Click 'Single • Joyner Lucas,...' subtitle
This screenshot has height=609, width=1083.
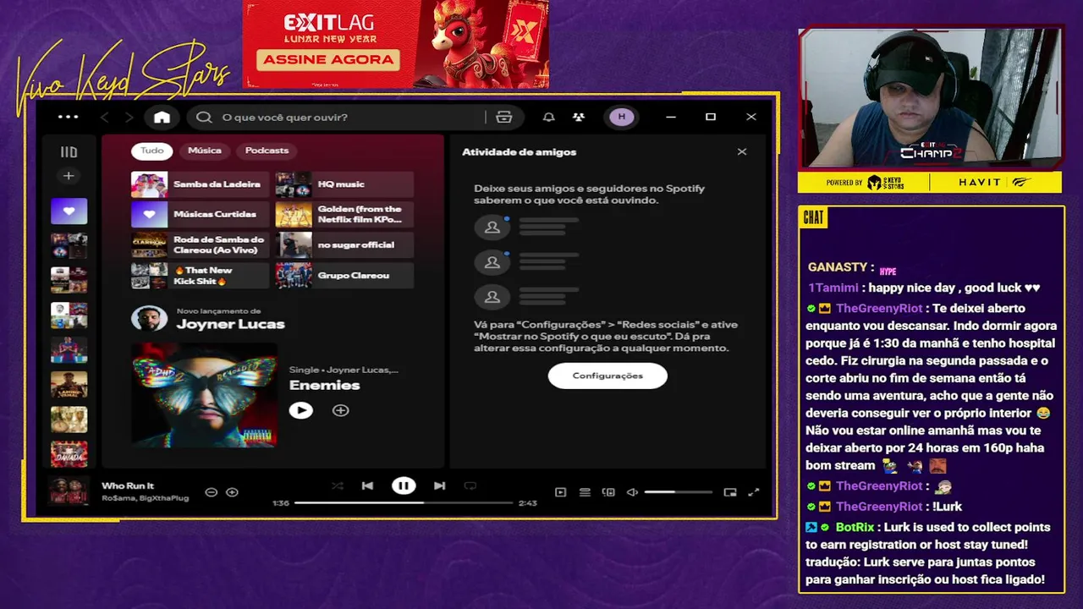[344, 370]
